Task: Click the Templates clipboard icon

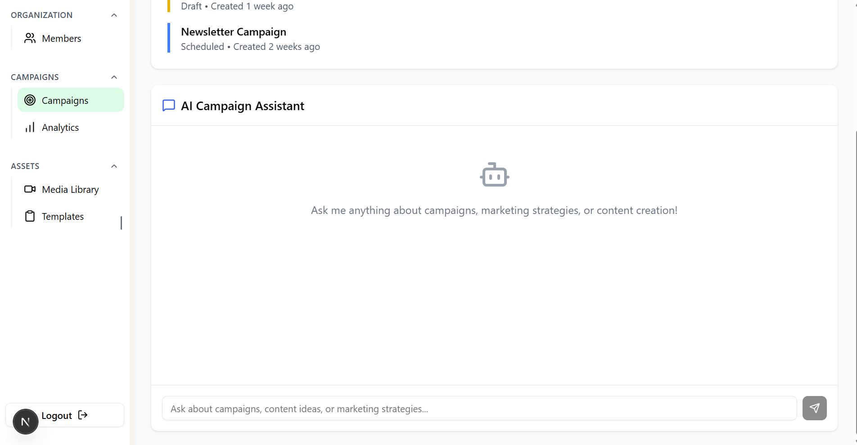Action: click(x=30, y=216)
